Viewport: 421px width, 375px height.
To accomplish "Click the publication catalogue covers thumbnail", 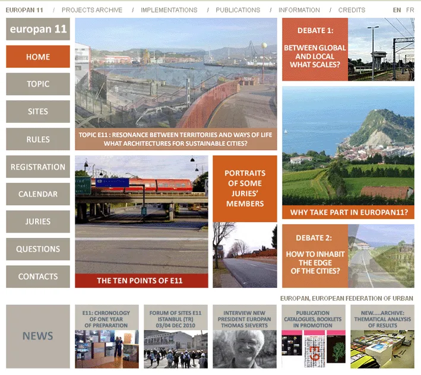I will tap(314, 349).
